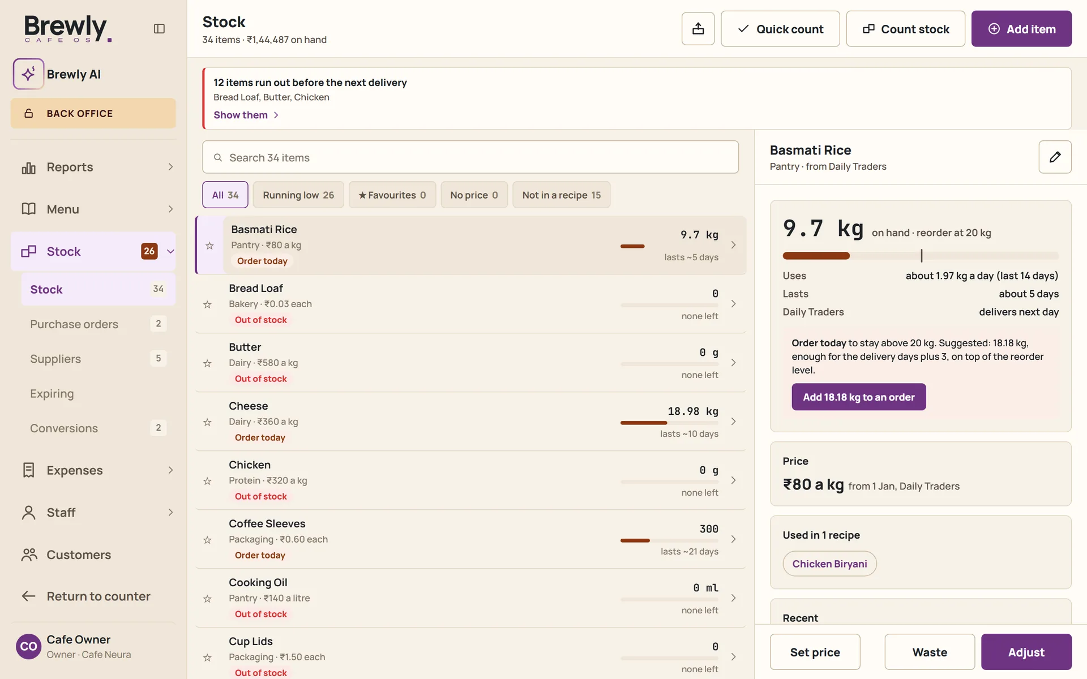Click the 26 low-stock badge on Stock
This screenshot has width=1087, height=679.
149,251
